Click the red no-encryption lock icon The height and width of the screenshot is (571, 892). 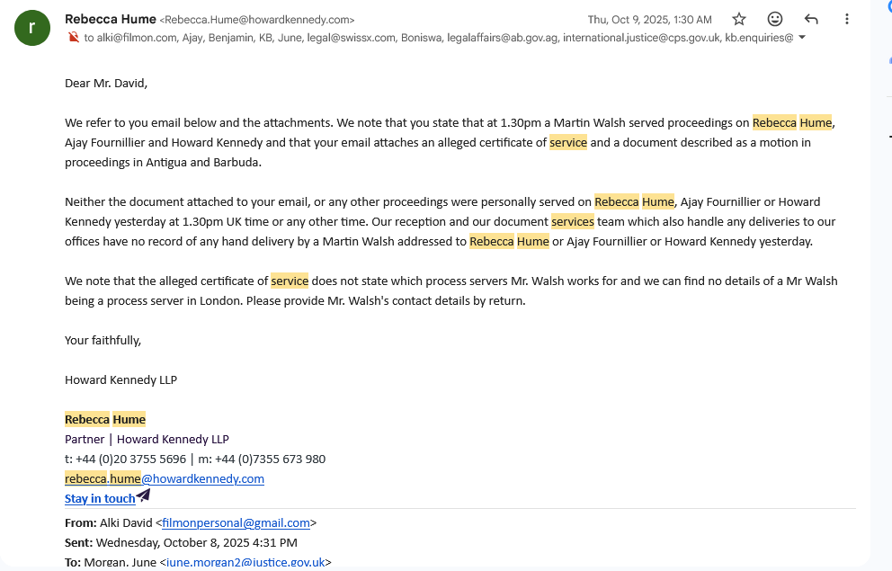[x=73, y=38]
